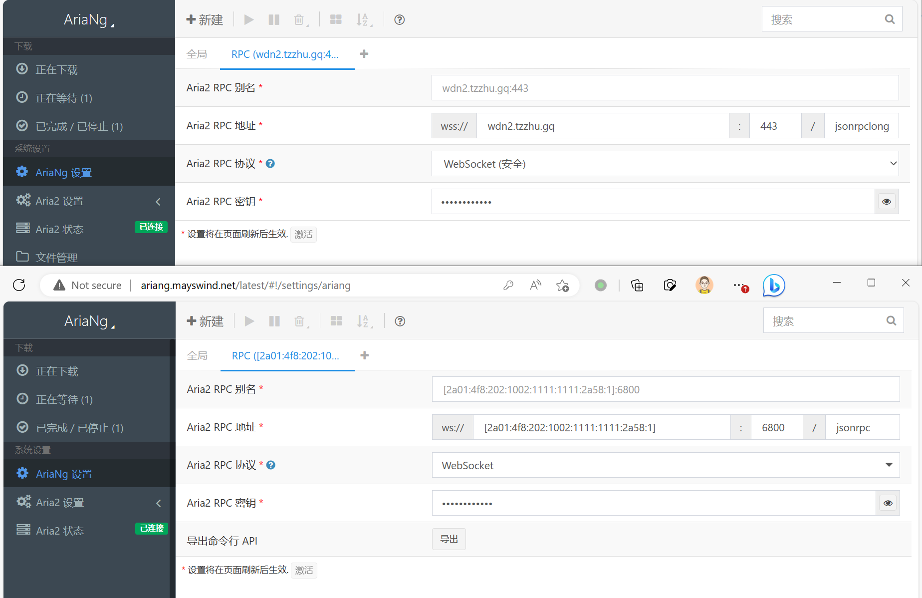Open the Bing chat icon

773,285
